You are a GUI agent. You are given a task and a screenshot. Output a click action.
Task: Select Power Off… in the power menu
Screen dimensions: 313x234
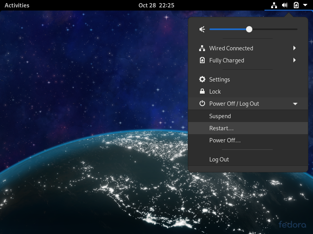click(x=248, y=140)
